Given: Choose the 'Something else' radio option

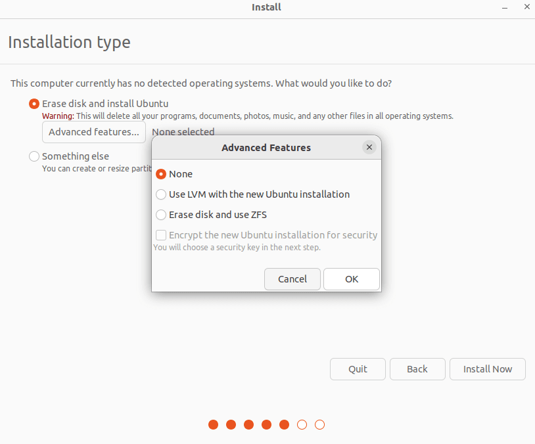Looking at the screenshot, I should coord(34,156).
